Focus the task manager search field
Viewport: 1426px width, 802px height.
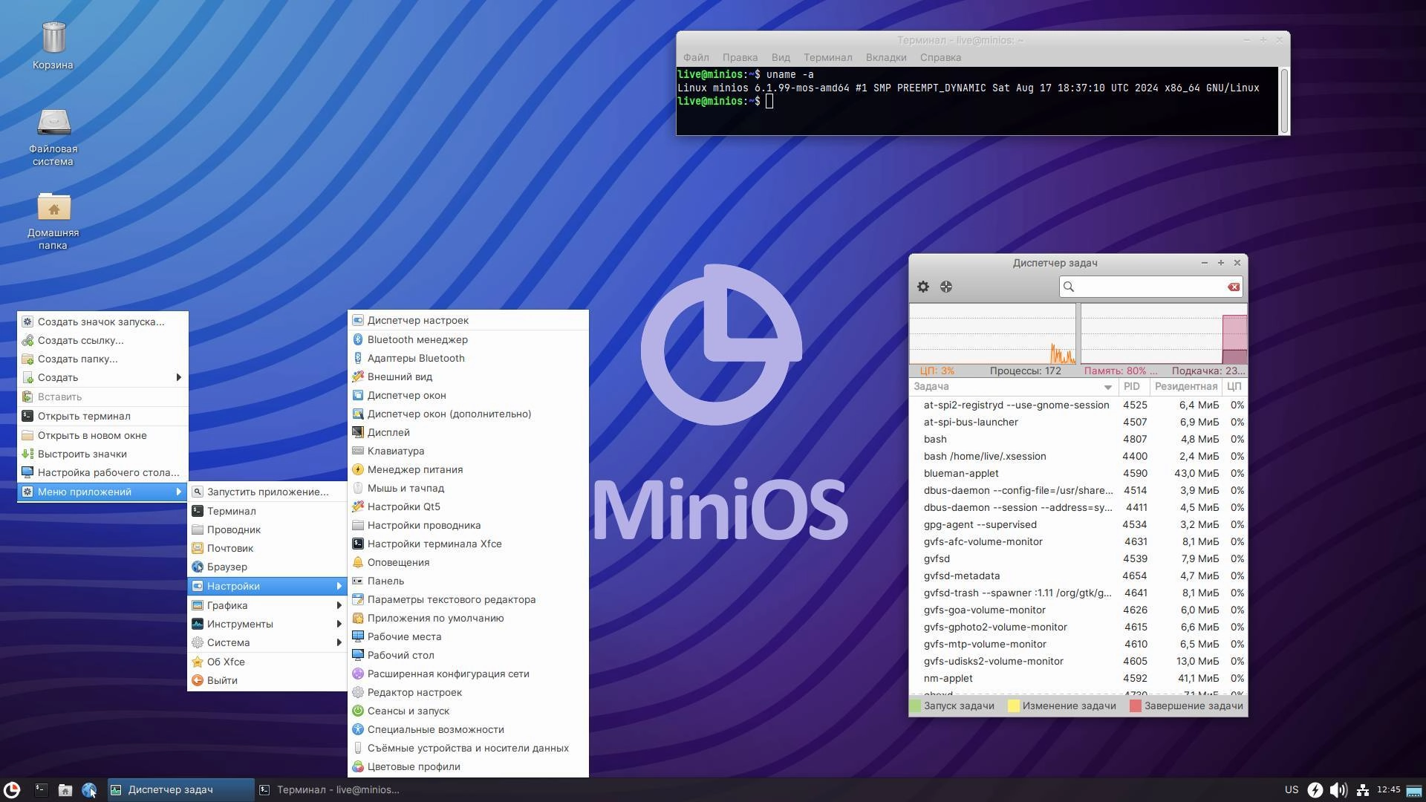click(1150, 287)
